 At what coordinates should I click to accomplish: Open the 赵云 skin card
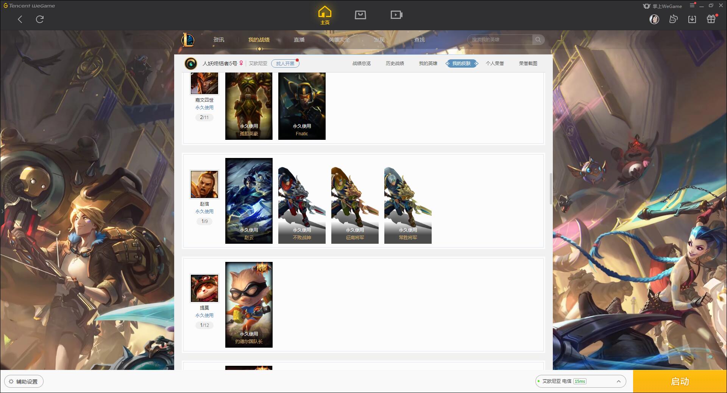249,201
